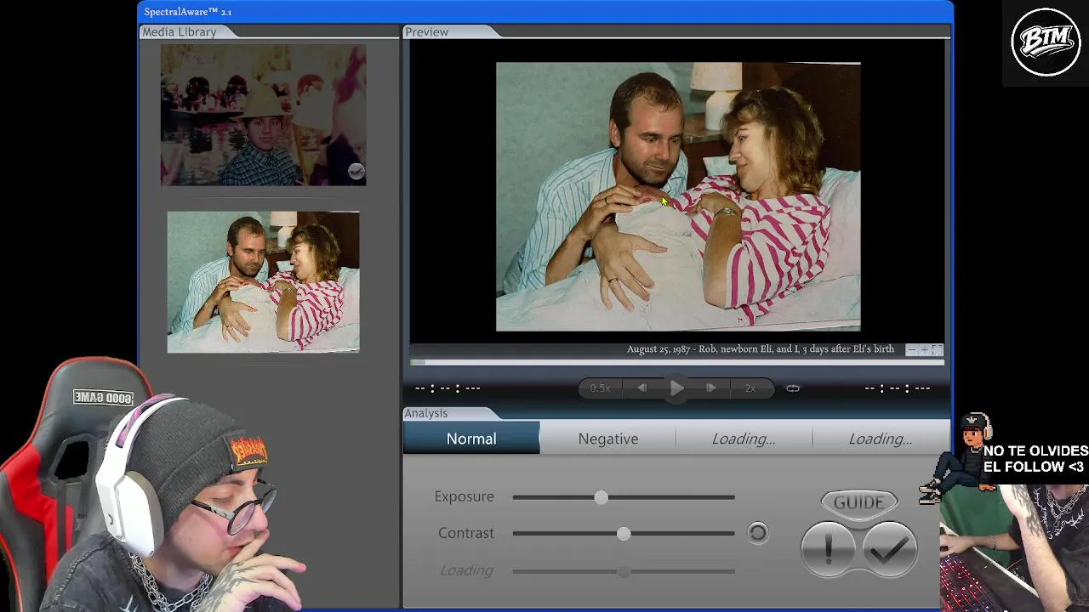This screenshot has width=1089, height=612.
Task: Click the exclamation mark flag button
Action: [828, 550]
